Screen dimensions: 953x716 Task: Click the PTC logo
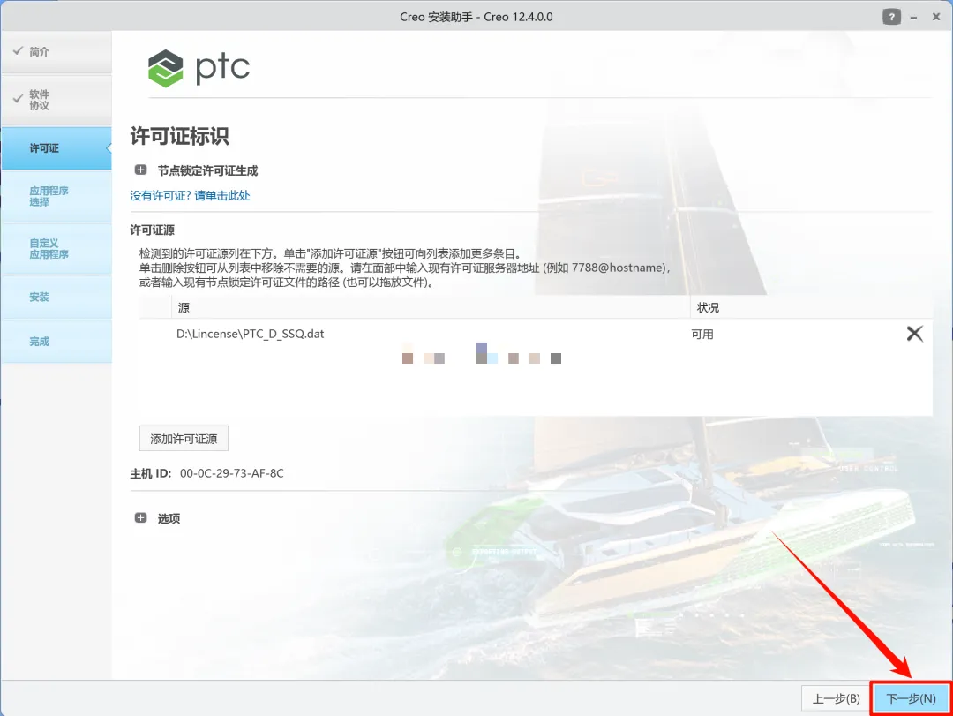pos(199,68)
